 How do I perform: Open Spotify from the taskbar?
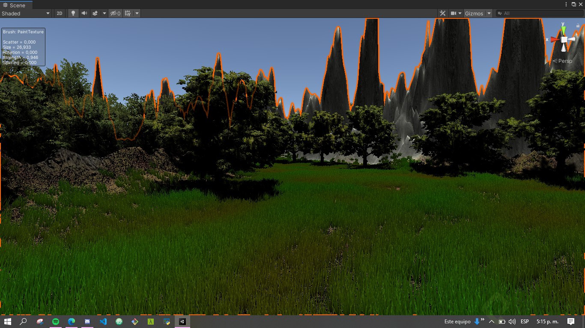coord(56,322)
